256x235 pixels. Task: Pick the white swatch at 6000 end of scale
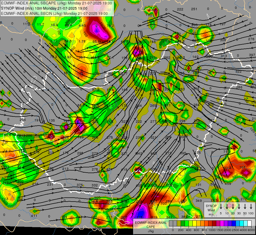(x=249, y=223)
